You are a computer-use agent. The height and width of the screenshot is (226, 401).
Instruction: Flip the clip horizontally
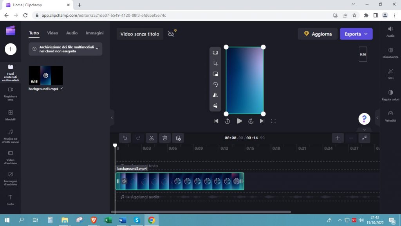coord(215,95)
